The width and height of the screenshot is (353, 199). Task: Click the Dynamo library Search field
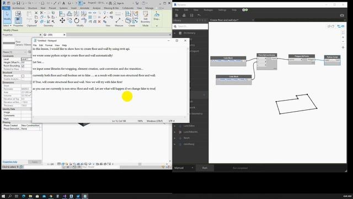click(x=190, y=27)
